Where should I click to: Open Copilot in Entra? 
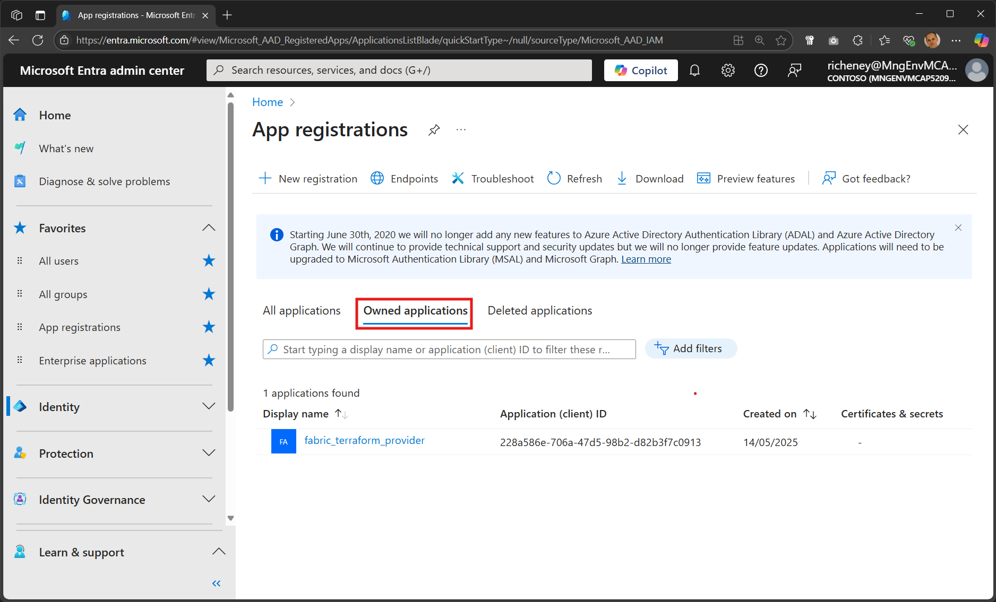tap(640, 70)
